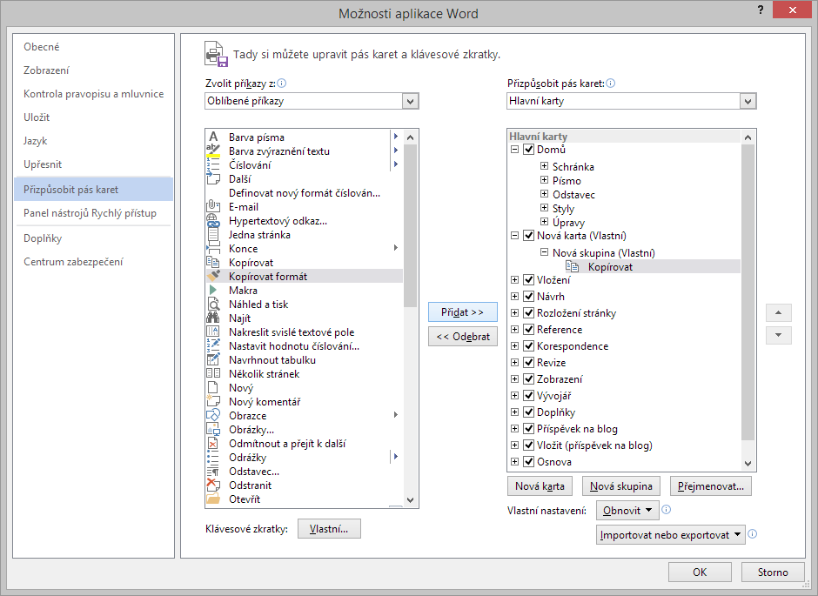The width and height of the screenshot is (818, 596).
Task: Click the Obrazce shapes icon
Action: click(213, 416)
